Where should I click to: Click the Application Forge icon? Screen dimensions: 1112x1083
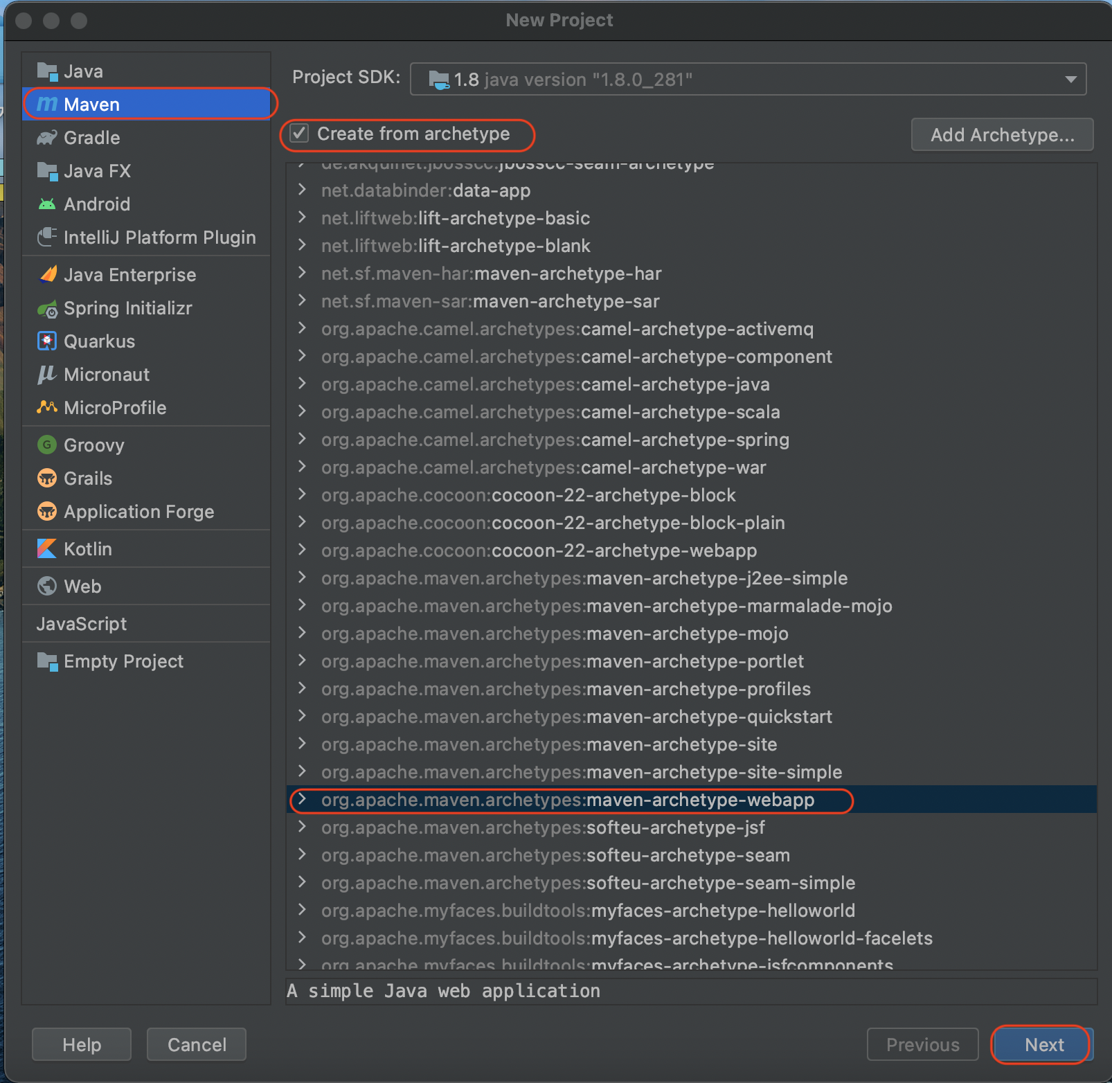click(47, 511)
